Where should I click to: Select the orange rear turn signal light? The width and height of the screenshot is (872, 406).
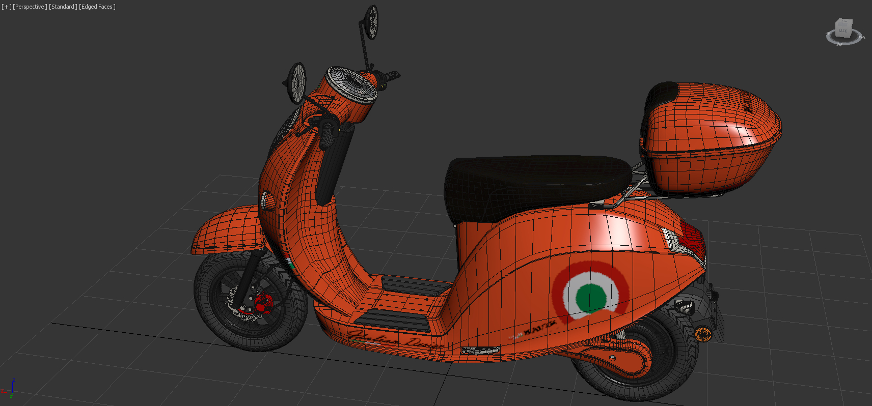pyautogui.click(x=703, y=334)
